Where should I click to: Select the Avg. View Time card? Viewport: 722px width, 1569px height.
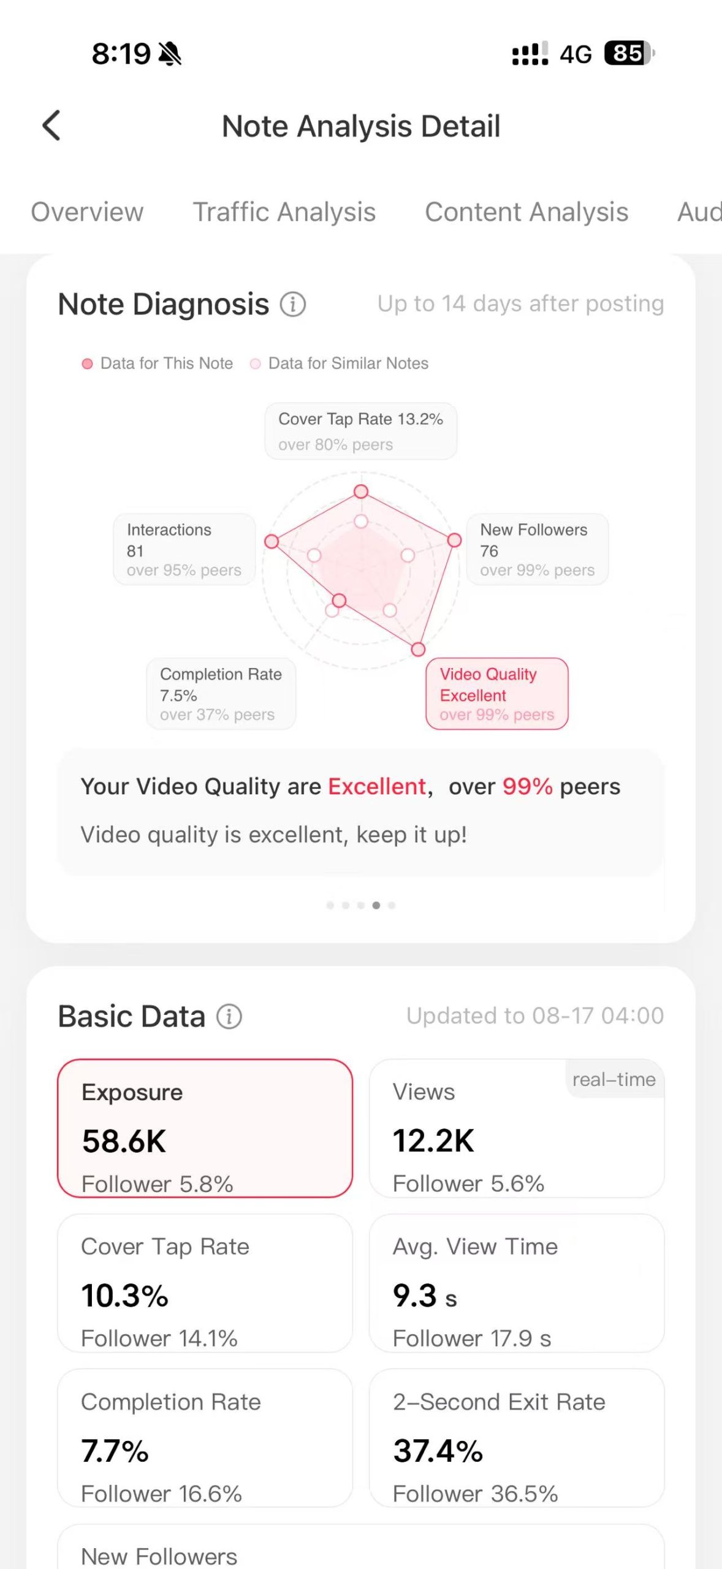coord(516,1283)
